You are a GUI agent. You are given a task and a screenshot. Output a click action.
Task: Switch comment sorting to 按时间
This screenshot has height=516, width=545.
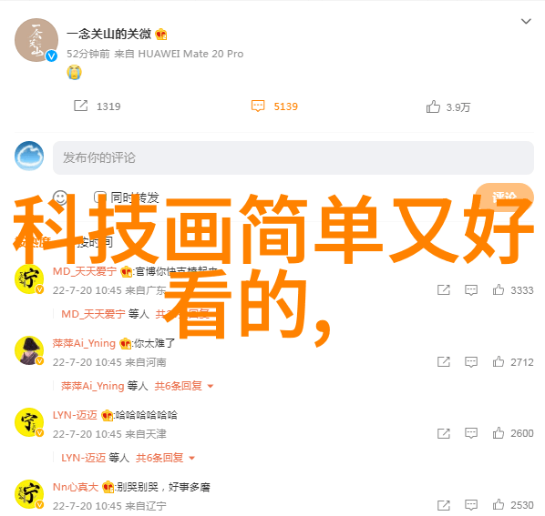95,242
